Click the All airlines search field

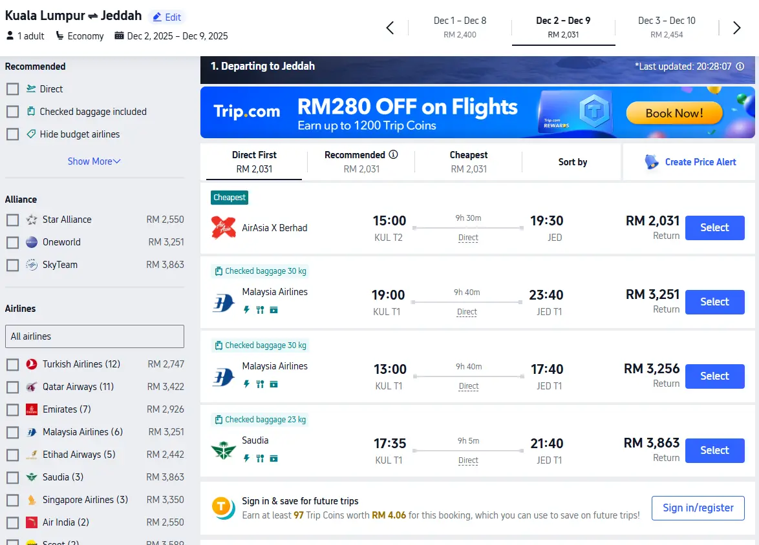94,336
